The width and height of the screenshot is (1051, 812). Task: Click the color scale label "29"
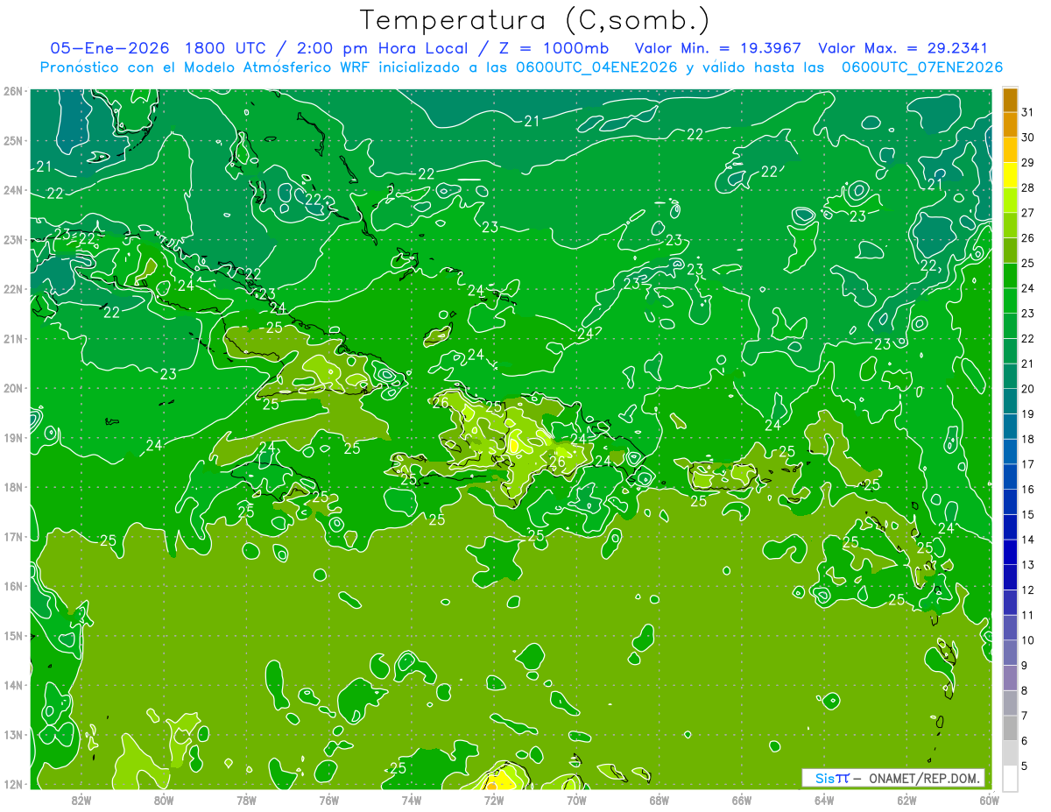point(1028,162)
